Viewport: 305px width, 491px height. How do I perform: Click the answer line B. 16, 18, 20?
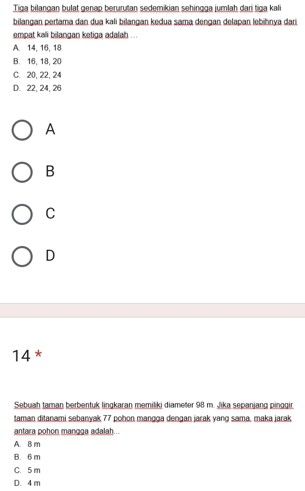pyautogui.click(x=37, y=61)
